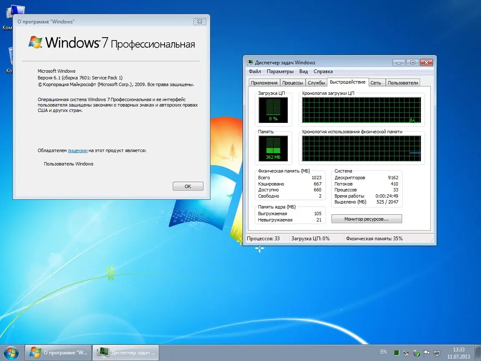Image resolution: width=481 pixels, height=361 pixels.
Task: Click the Show Desktop strip at taskbar end
Action: (x=478, y=353)
